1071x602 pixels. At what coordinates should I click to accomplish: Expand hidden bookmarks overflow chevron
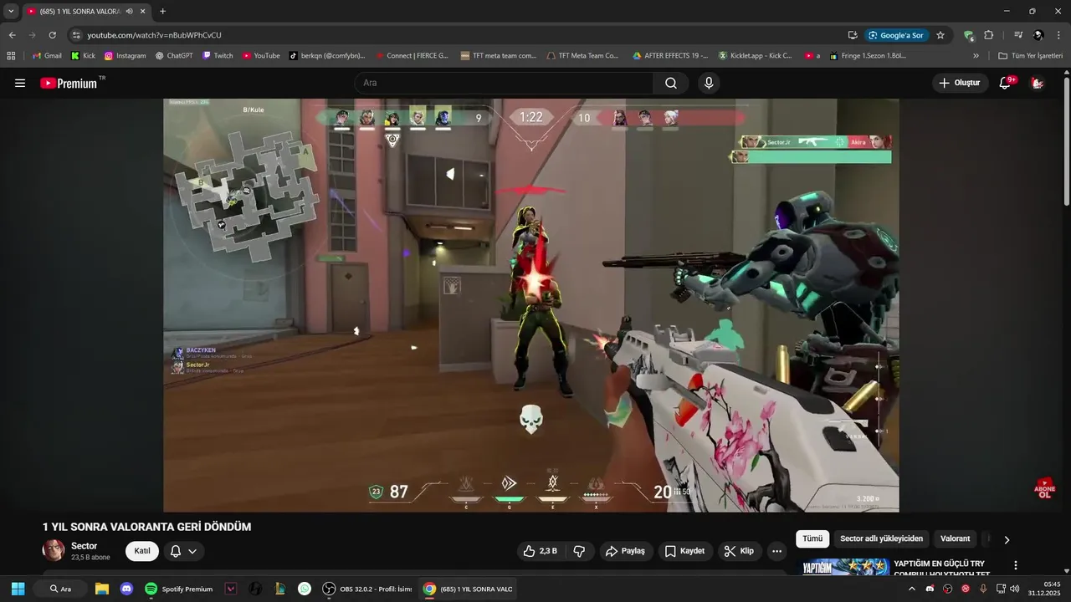point(976,55)
